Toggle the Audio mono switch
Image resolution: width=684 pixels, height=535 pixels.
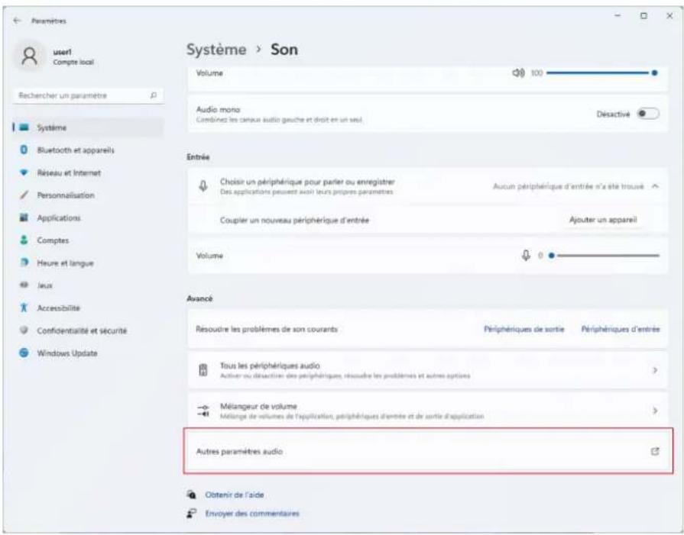coord(648,114)
